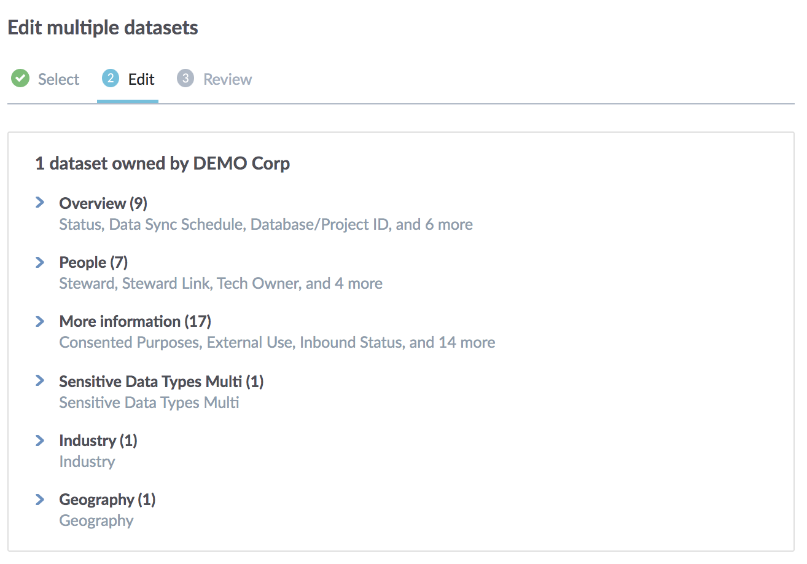807x564 pixels.
Task: Click Sensitive Data Types Multi (1) heading
Action: point(162,382)
